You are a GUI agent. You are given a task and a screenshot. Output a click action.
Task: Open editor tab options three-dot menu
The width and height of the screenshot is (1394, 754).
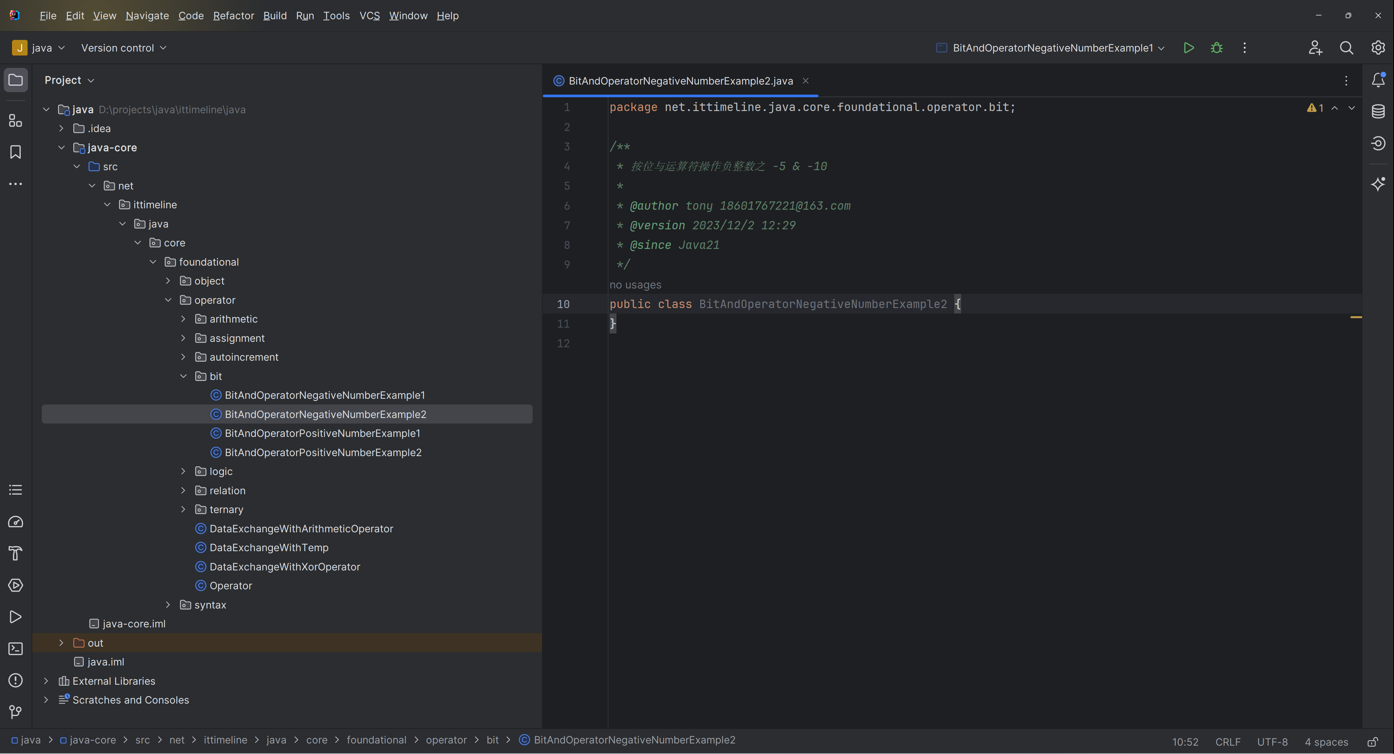1346,81
